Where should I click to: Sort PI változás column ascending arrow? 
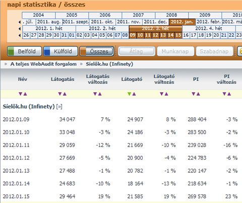pos(229,94)
